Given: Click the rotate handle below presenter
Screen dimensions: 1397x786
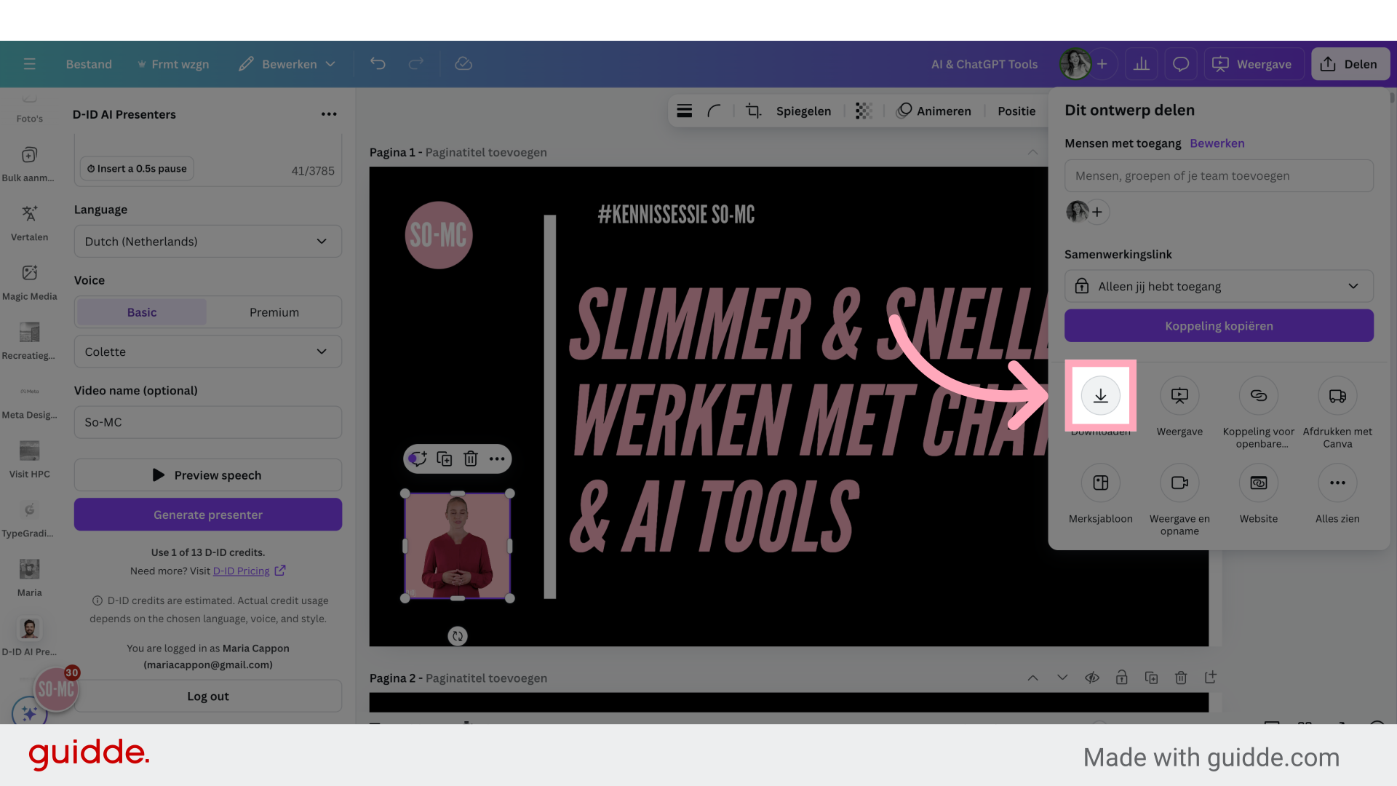Looking at the screenshot, I should pos(458,636).
